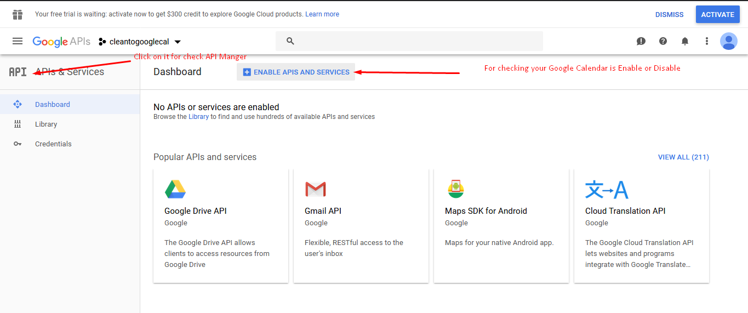Click the API logo in sidebar header
Viewport: 748px width, 313px height.
(x=18, y=72)
